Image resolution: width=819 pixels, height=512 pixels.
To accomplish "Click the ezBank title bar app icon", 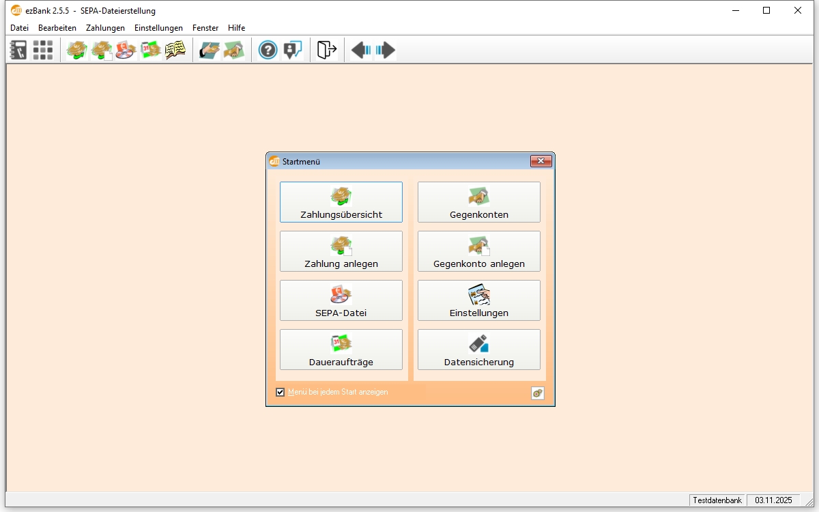I will pos(16,10).
